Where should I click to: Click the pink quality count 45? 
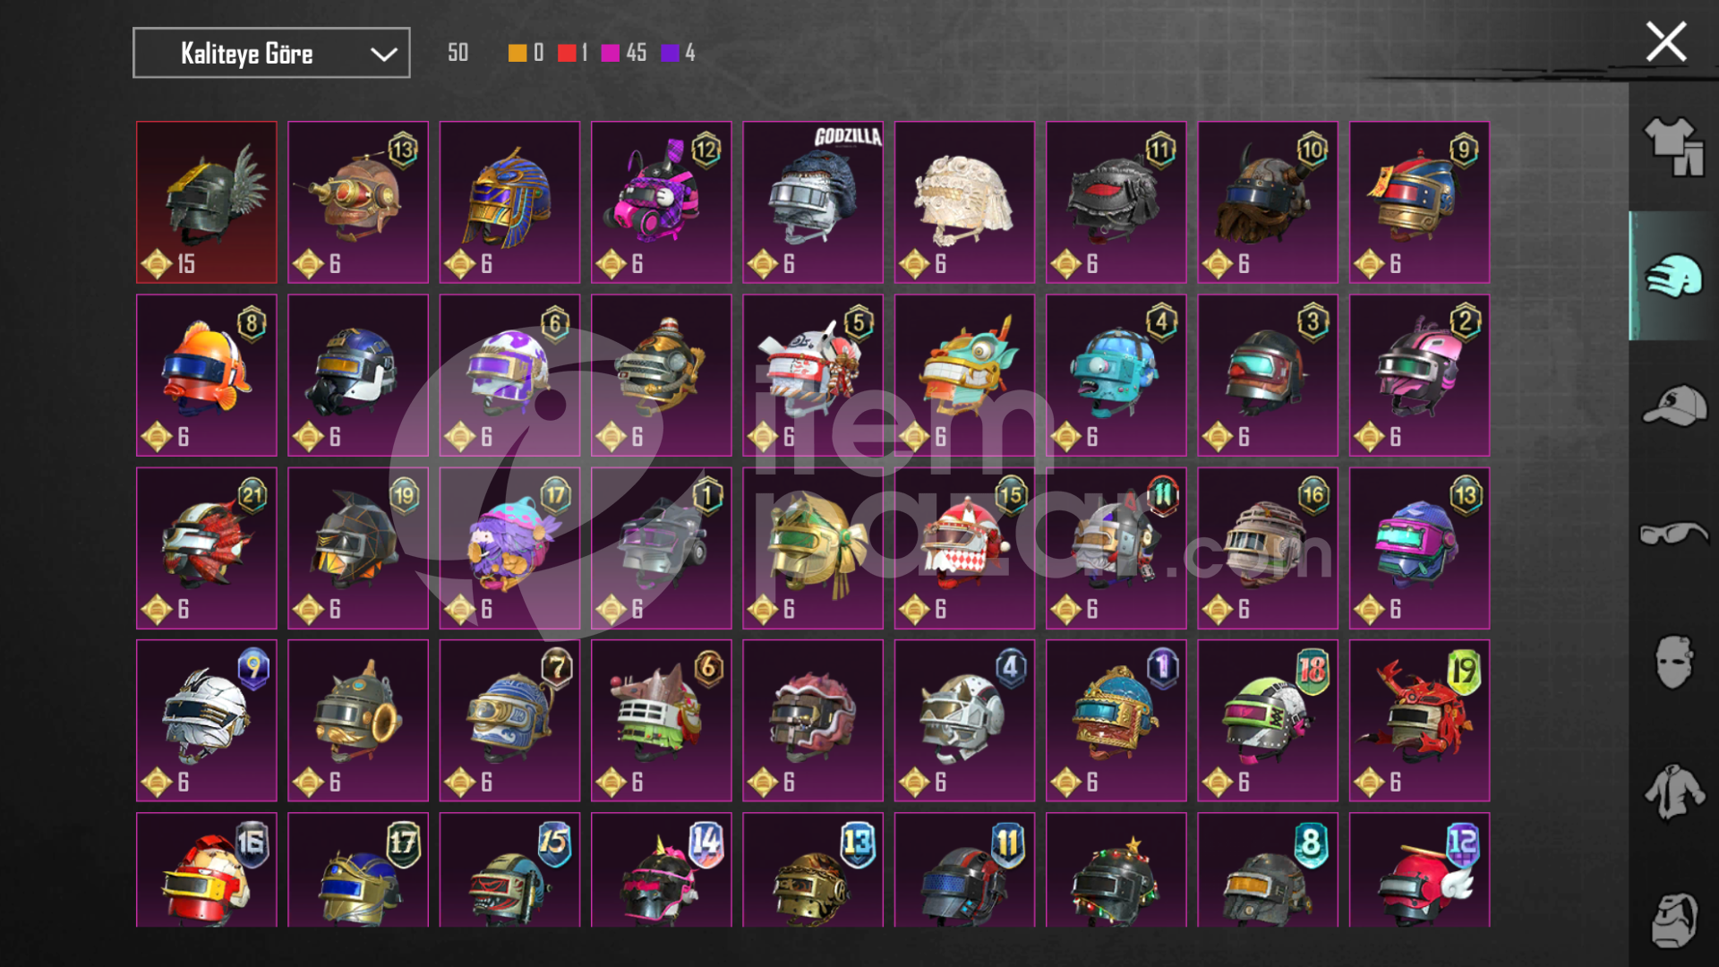pos(636,53)
